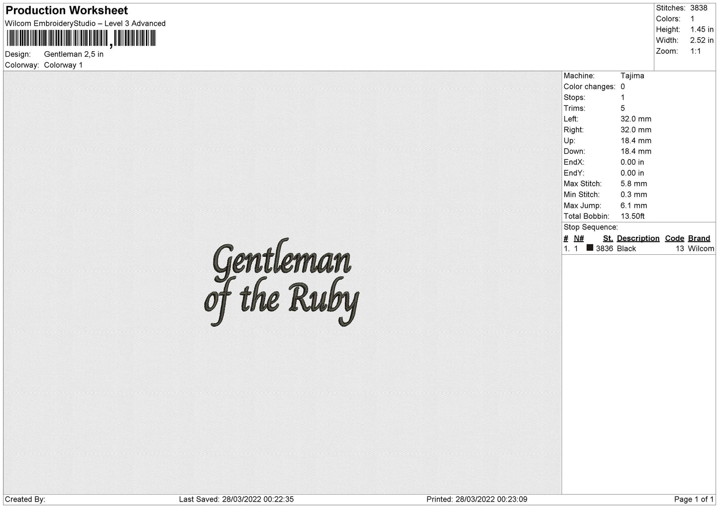
Task: Click the 'Code' column header
Action: (x=675, y=238)
